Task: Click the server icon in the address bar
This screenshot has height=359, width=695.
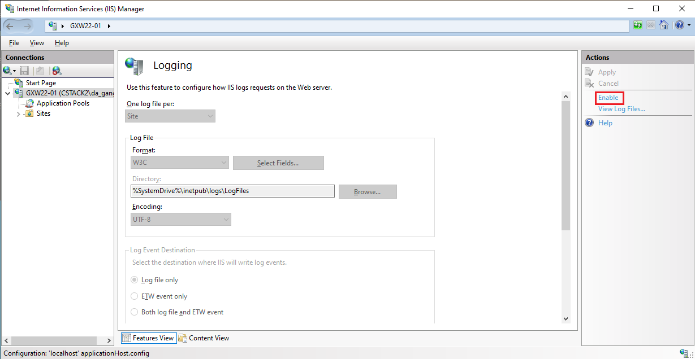Action: coord(53,25)
